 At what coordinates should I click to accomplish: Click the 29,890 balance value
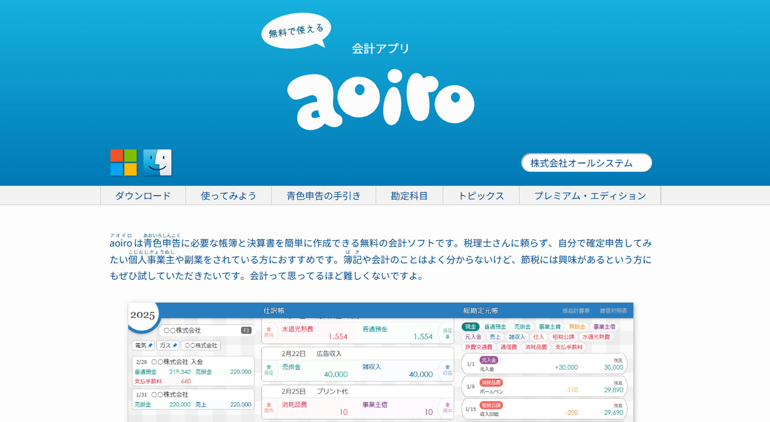[614, 390]
